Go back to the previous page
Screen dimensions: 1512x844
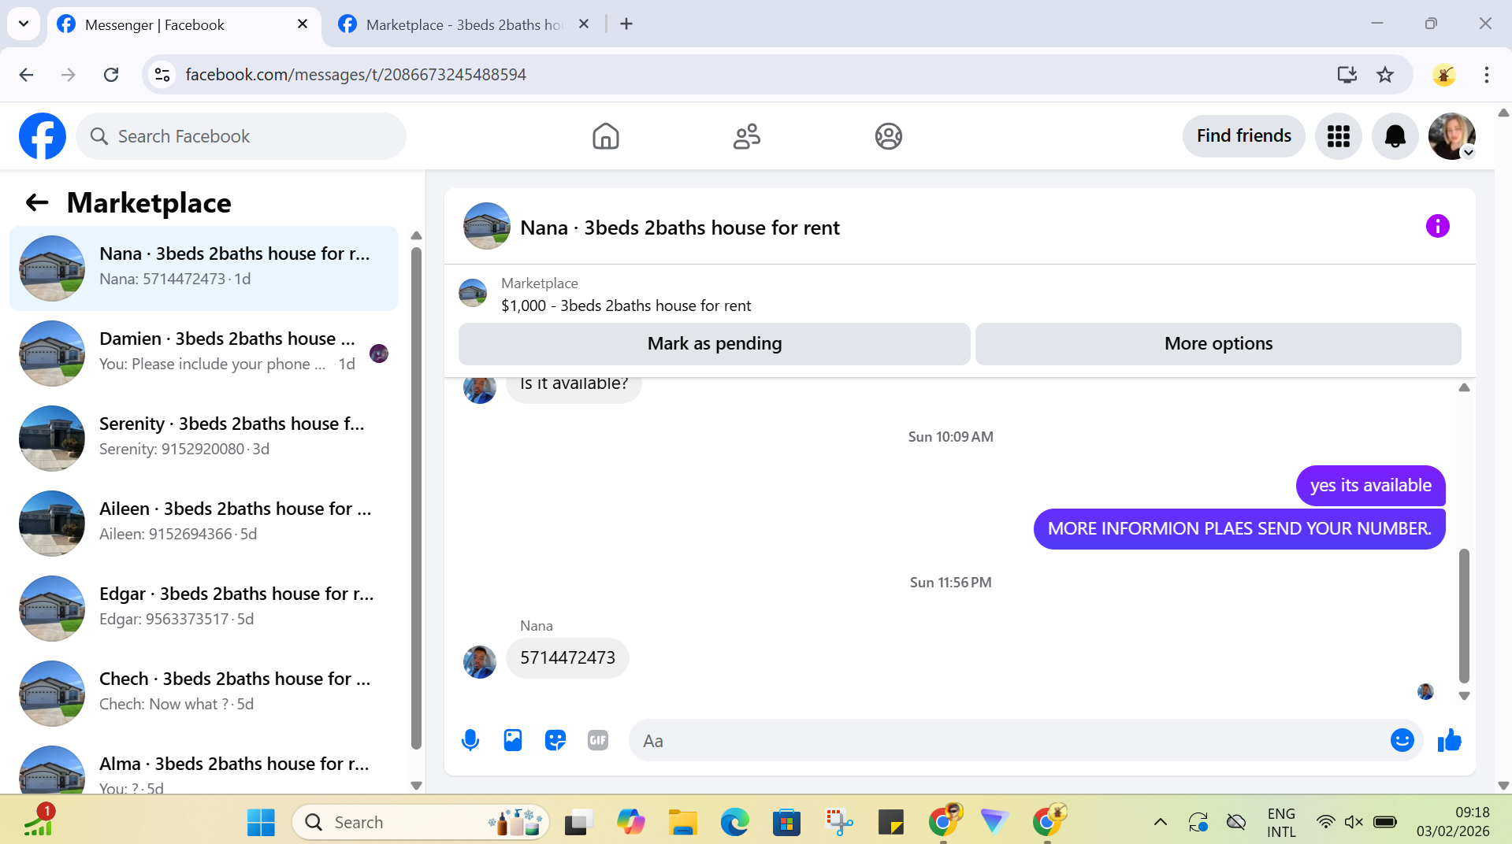tap(26, 75)
